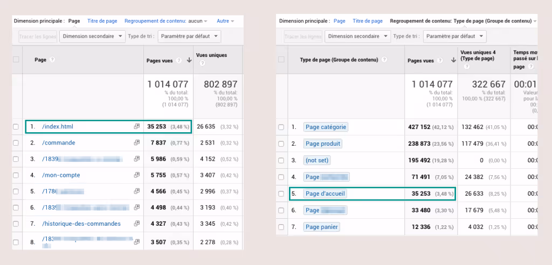The height and width of the screenshot is (265, 552).
Task: Sort right table by Pages vues arrow
Action: [x=453, y=60]
